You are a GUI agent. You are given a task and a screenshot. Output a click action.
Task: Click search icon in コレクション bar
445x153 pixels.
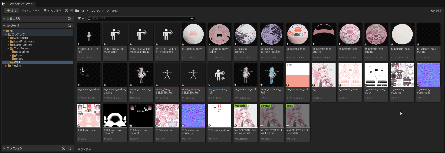(x=69, y=148)
